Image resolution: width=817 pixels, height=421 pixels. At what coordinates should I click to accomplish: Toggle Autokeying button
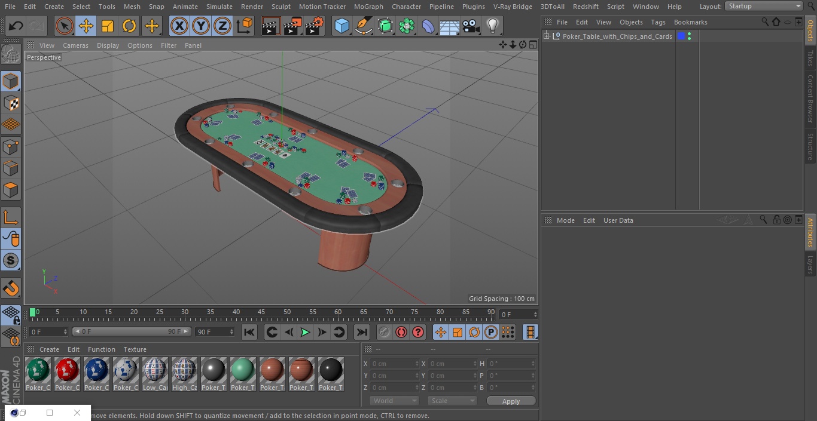[x=401, y=332]
